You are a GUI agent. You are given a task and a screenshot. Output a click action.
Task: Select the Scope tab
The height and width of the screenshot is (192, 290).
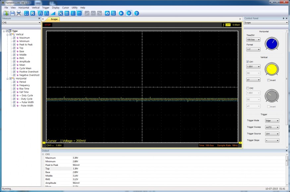click(54, 19)
